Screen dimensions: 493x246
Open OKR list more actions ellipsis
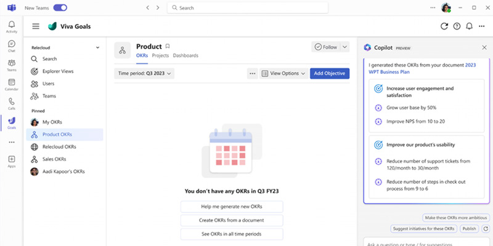click(x=253, y=73)
